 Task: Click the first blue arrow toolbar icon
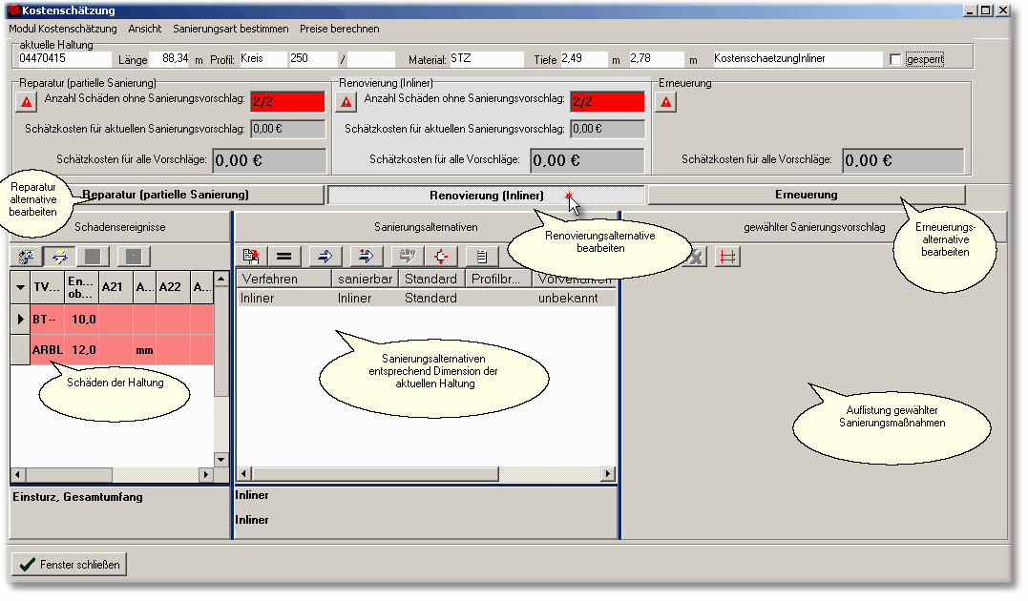coord(324,256)
